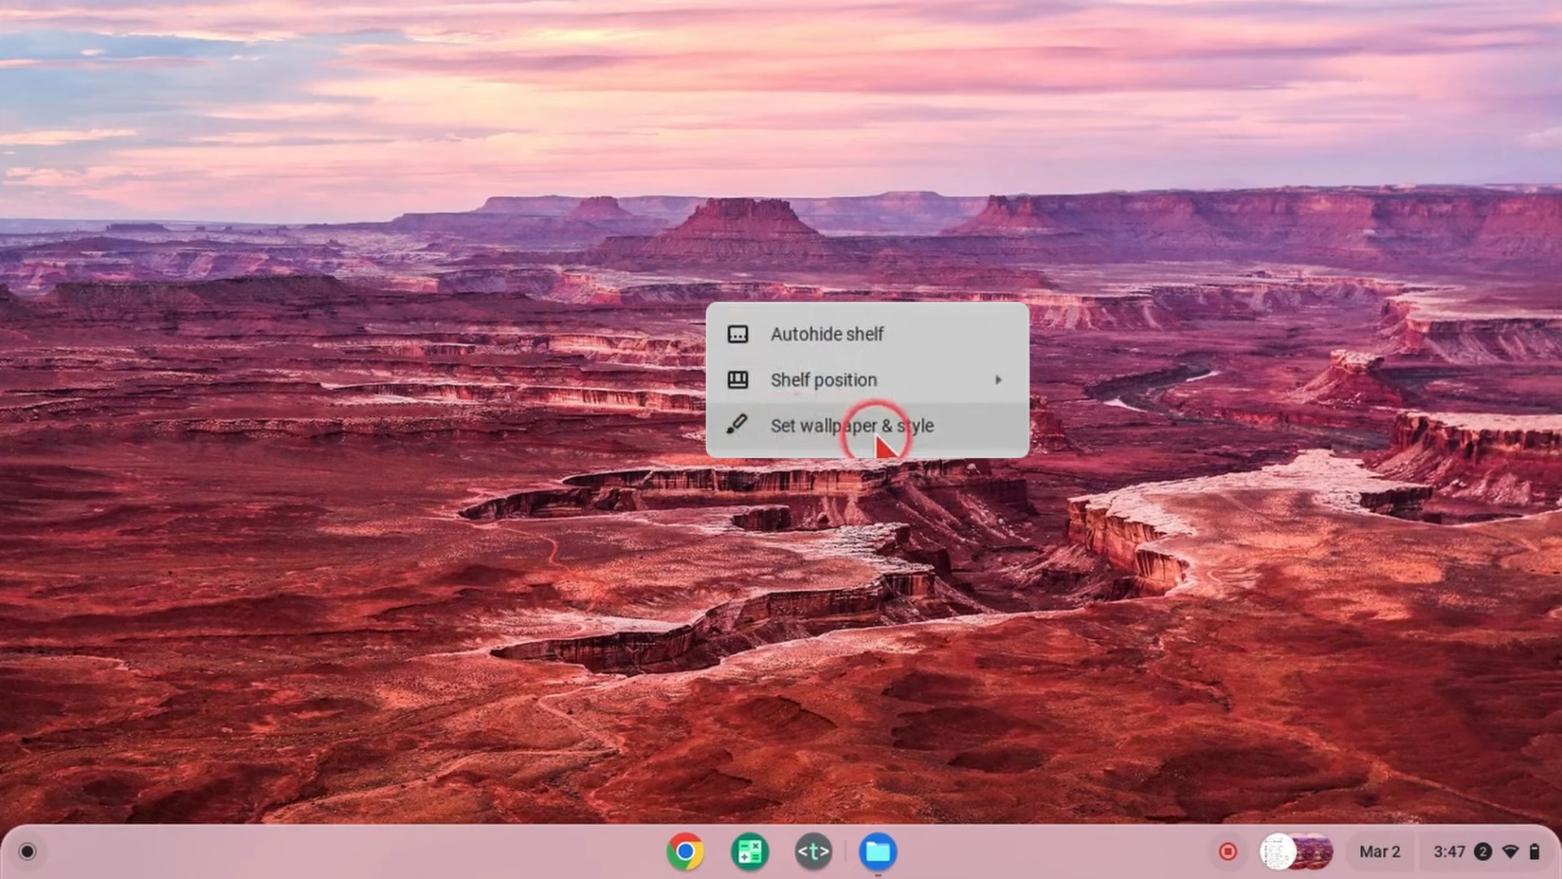Click the launcher button in the corner
The image size is (1562, 879).
(28, 851)
